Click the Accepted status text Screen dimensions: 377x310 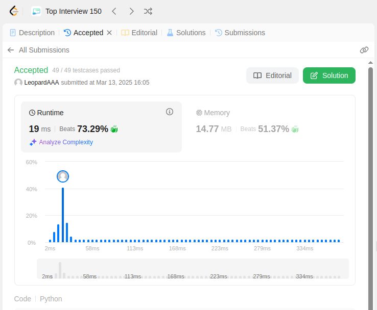click(31, 70)
